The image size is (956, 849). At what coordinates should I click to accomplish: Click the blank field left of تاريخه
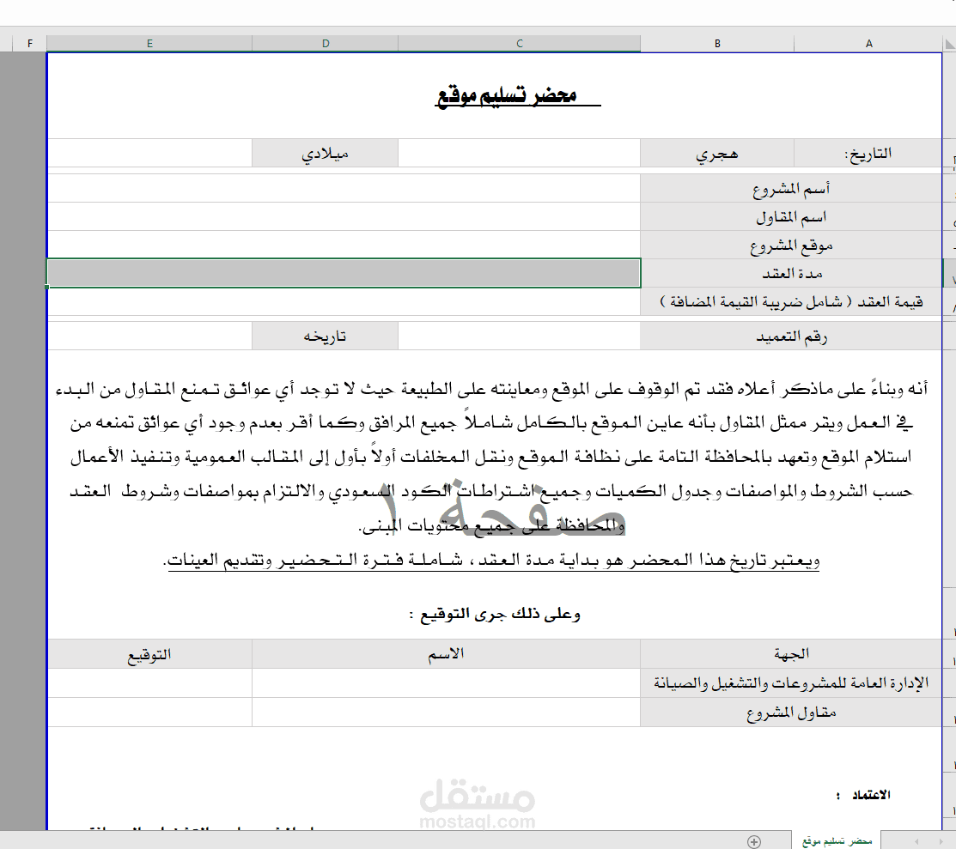click(x=149, y=336)
